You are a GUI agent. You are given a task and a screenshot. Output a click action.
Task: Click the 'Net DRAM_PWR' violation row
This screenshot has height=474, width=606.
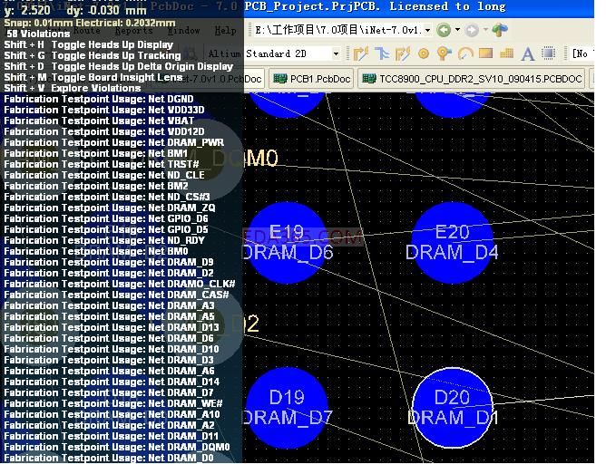coord(114,142)
